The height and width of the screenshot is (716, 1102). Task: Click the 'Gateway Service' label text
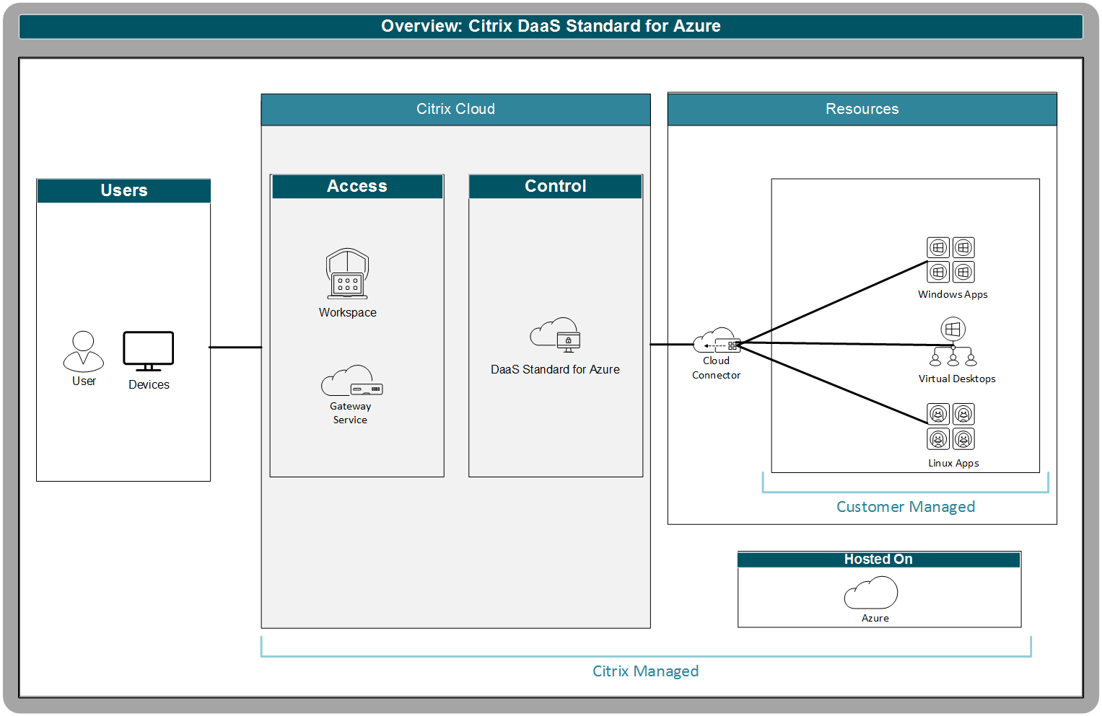[351, 413]
